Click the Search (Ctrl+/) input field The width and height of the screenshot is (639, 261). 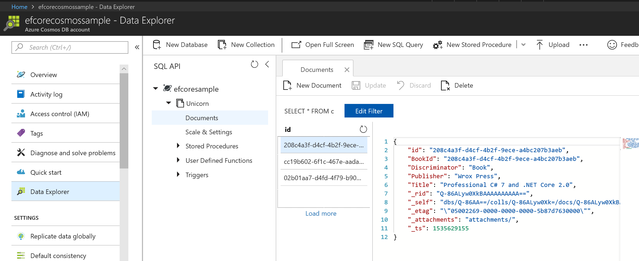(70, 47)
